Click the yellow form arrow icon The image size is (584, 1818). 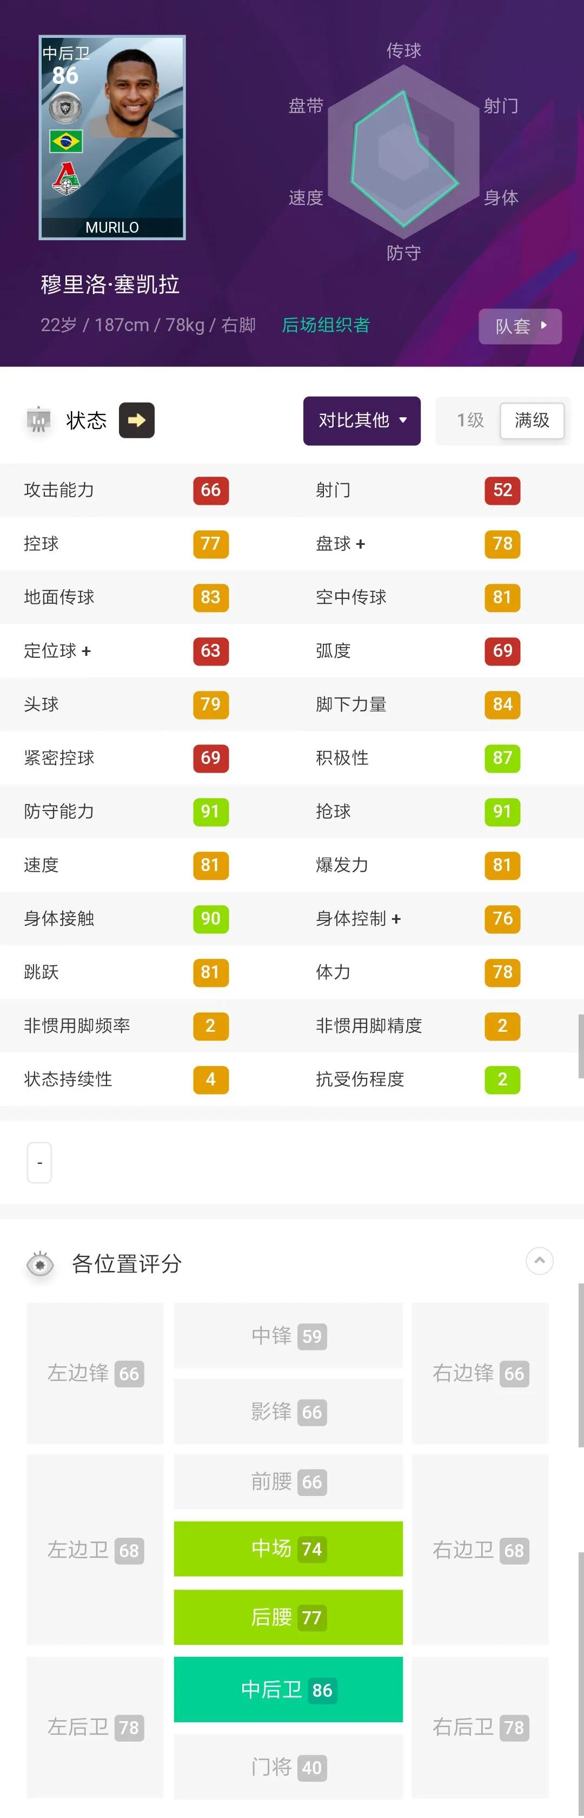(x=136, y=420)
